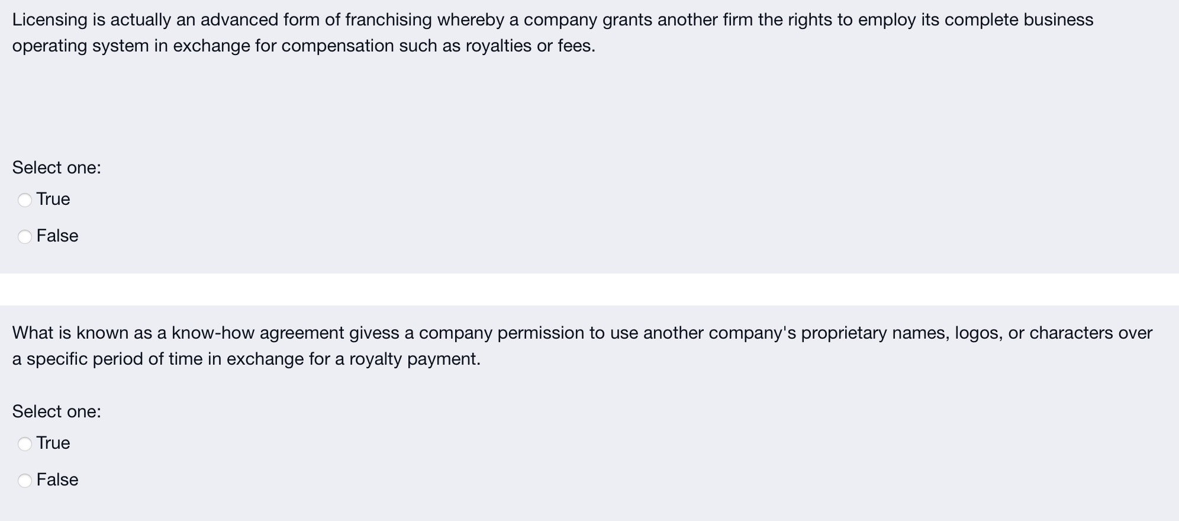The height and width of the screenshot is (521, 1179).
Task: Click the first Select one prompt text
Action: point(56,168)
